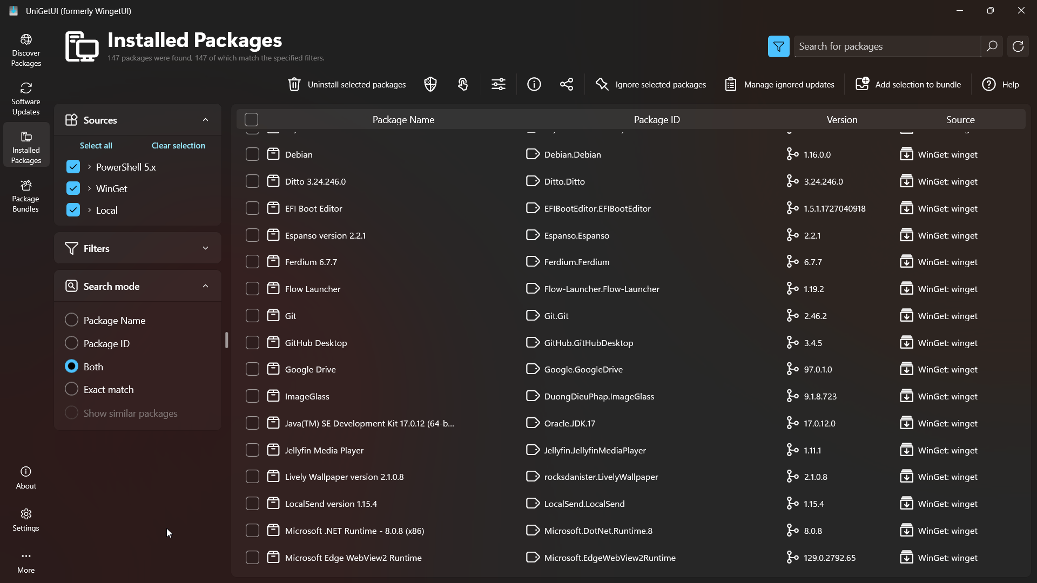
Task: Expand the WinGet source tree arrow
Action: pyautogui.click(x=89, y=188)
